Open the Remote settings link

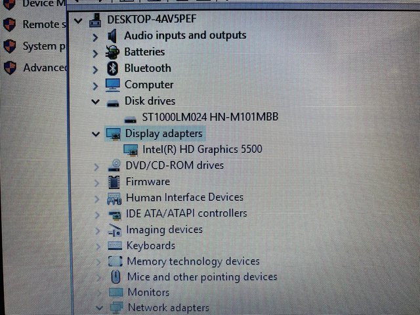coord(44,24)
